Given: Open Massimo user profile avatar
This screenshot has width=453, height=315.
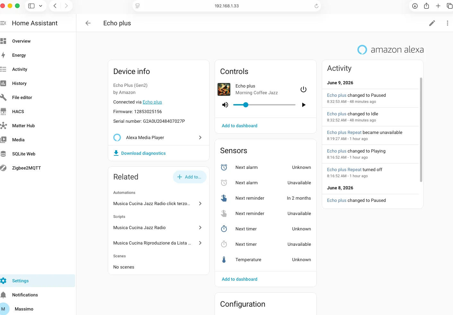Looking at the screenshot, I should pyautogui.click(x=4, y=309).
